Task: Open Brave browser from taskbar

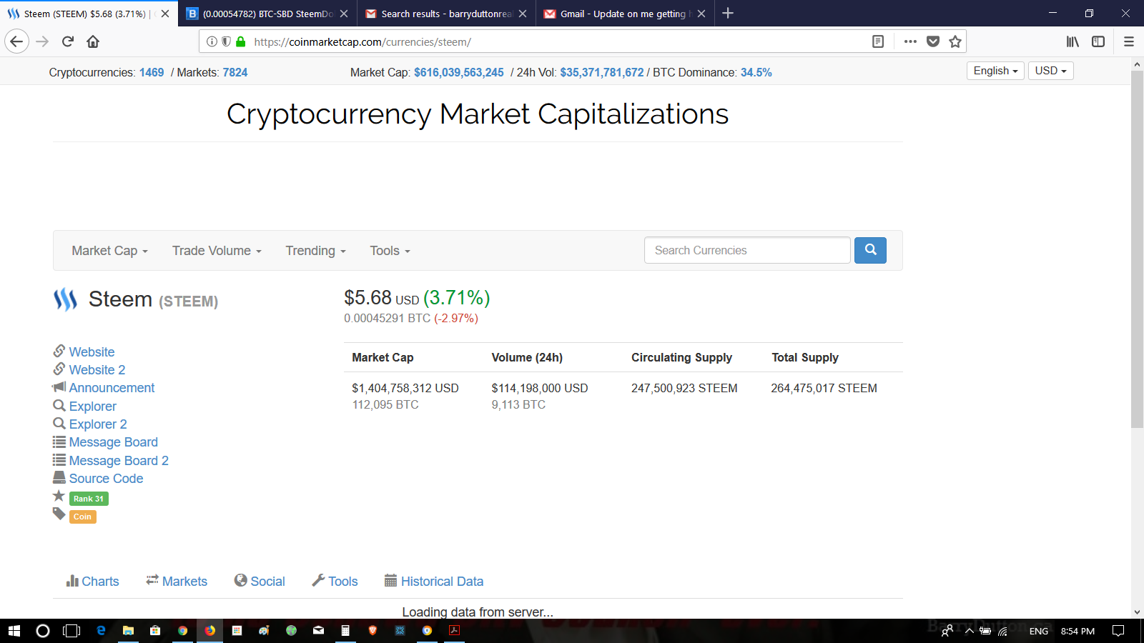Action: click(373, 631)
